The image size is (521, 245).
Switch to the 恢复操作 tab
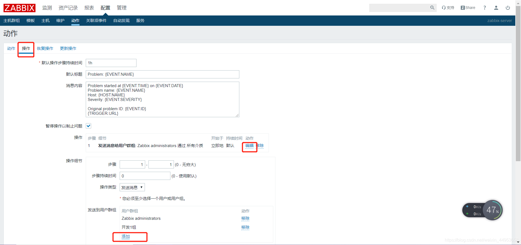coord(45,48)
